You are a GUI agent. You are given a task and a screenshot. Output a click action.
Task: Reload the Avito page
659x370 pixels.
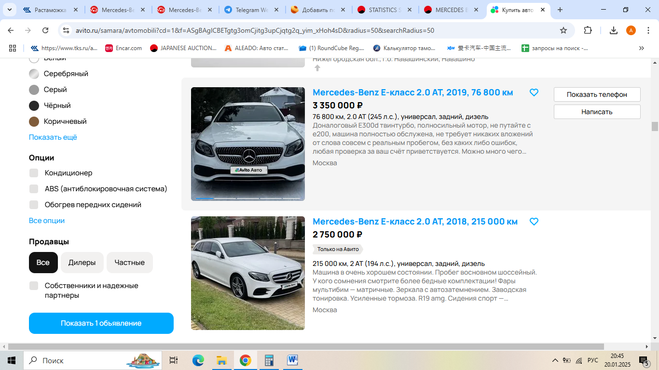click(x=45, y=30)
